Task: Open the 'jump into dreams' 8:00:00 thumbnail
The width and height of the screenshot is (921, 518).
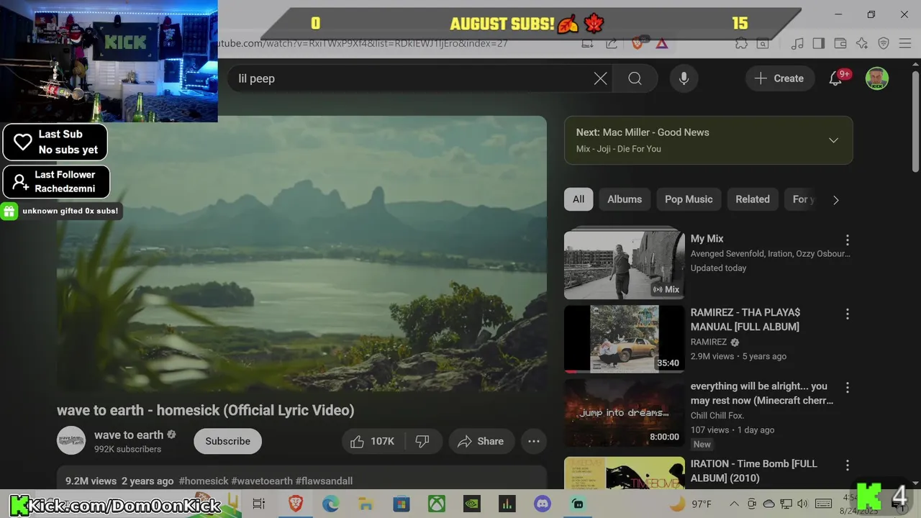Action: pos(624,413)
